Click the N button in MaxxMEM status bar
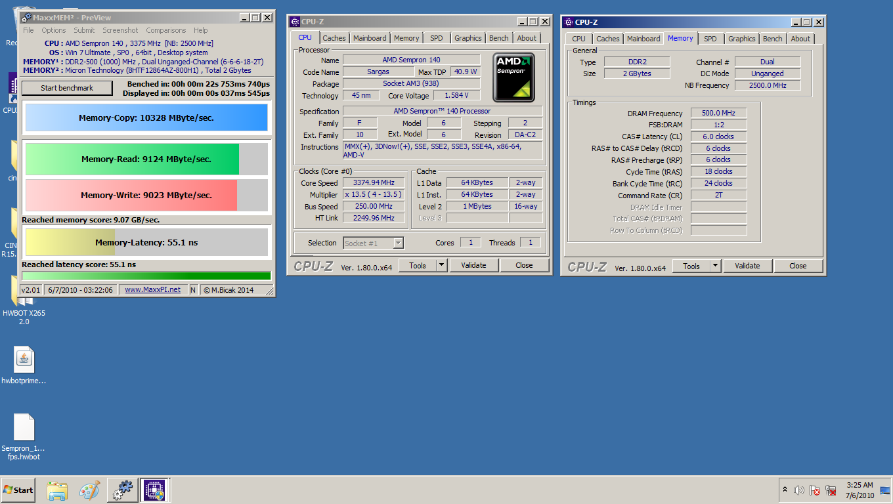The image size is (893, 504). (193, 290)
